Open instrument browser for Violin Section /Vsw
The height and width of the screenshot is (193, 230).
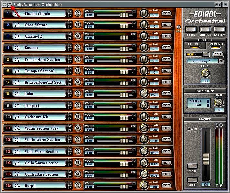[78, 128]
